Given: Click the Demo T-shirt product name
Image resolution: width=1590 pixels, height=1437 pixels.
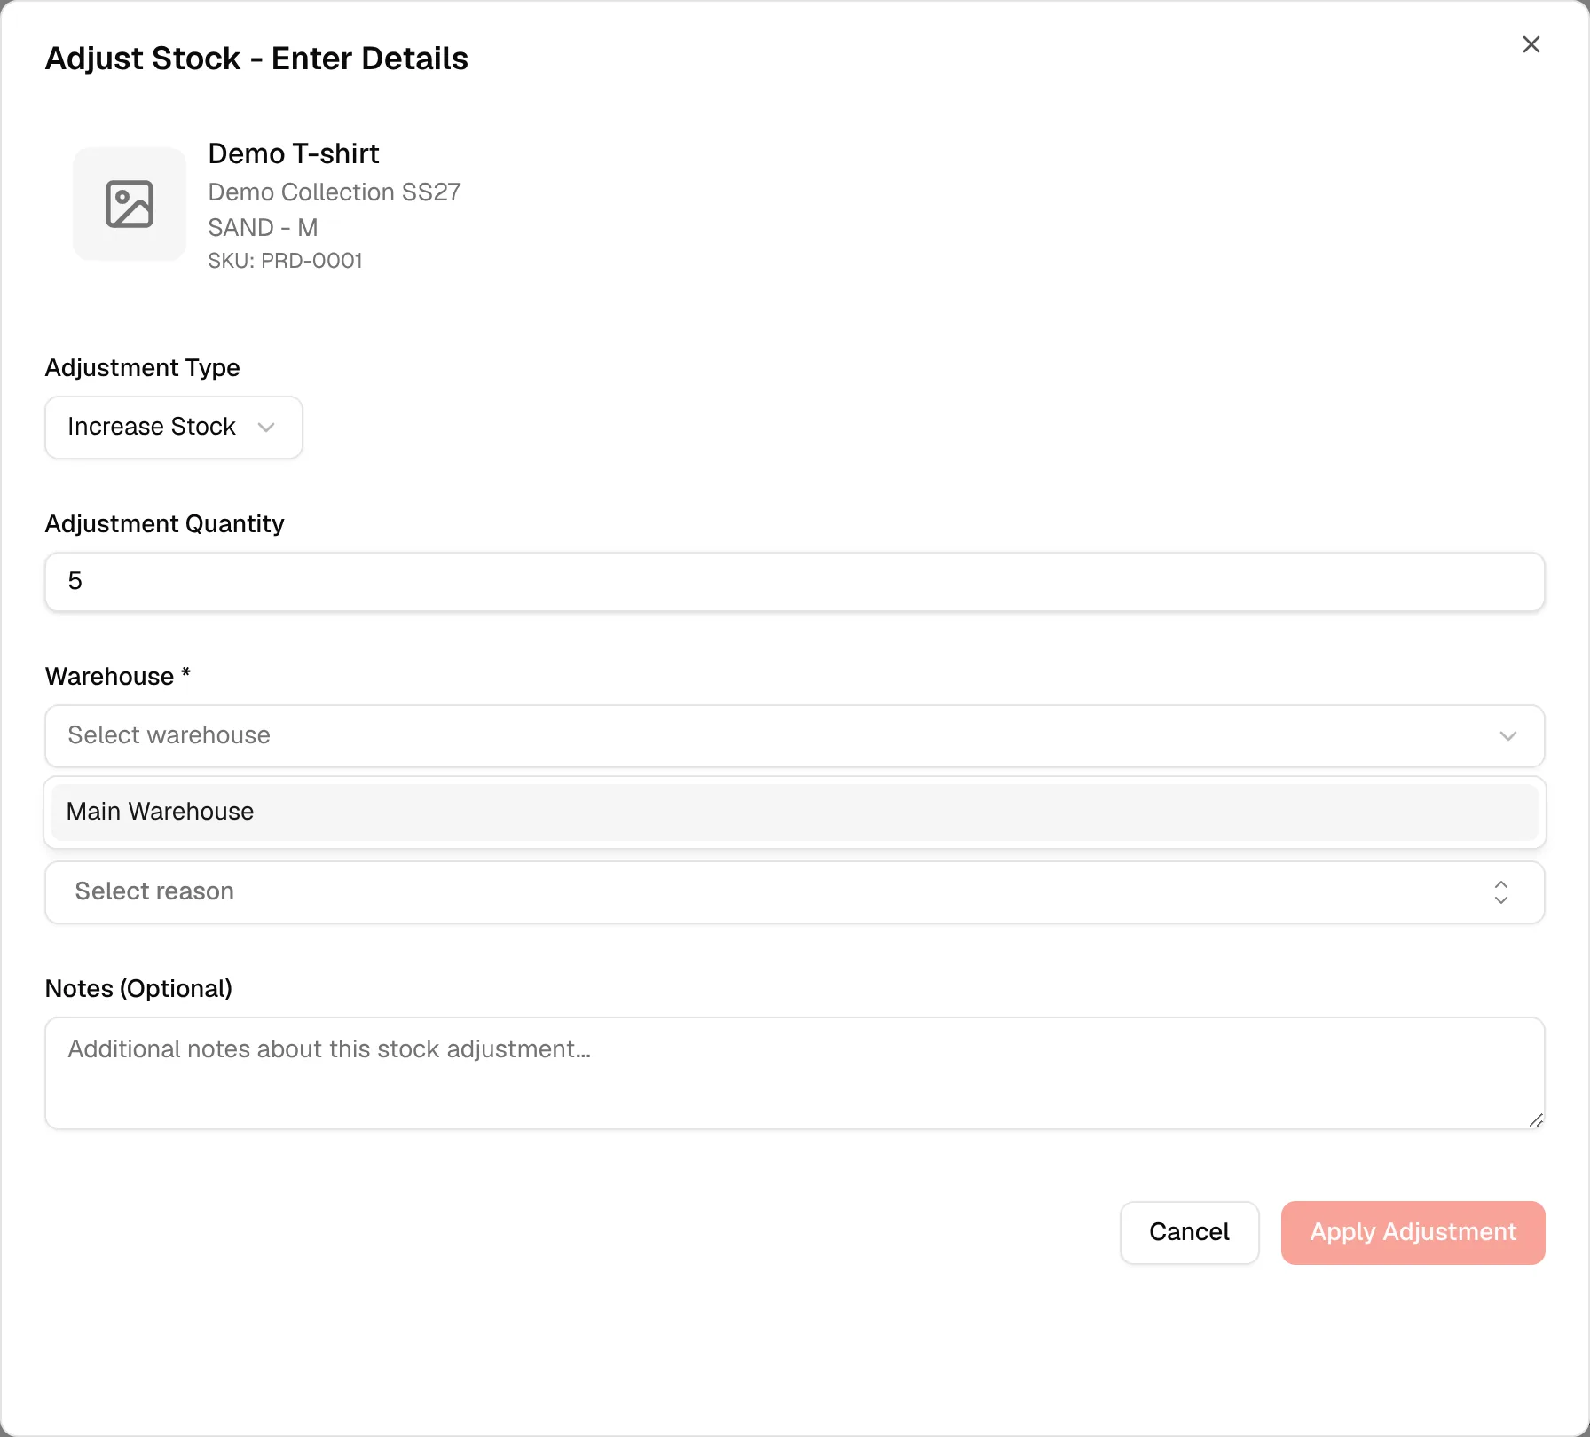Looking at the screenshot, I should click(294, 153).
